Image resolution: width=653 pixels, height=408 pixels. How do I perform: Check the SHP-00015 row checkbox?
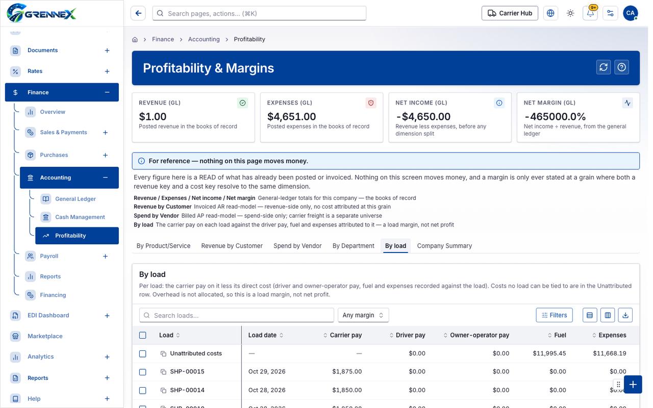click(x=143, y=372)
